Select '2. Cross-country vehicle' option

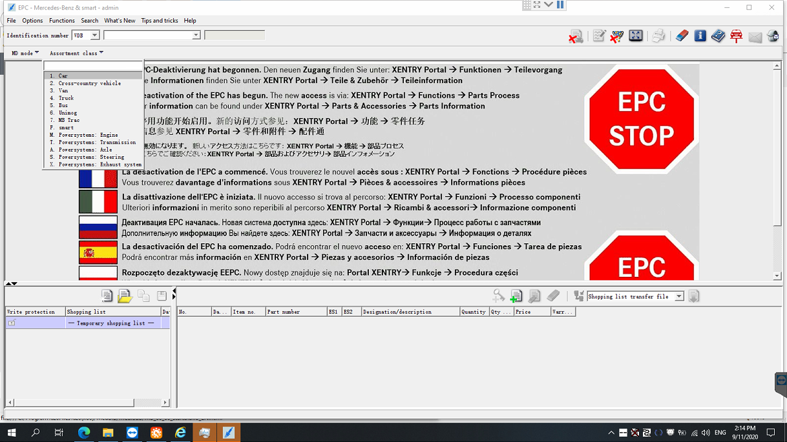tap(93, 83)
